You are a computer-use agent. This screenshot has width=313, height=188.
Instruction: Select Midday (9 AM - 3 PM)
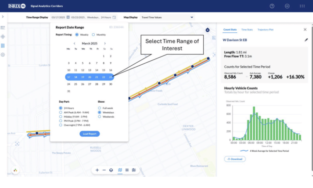click(x=61, y=117)
